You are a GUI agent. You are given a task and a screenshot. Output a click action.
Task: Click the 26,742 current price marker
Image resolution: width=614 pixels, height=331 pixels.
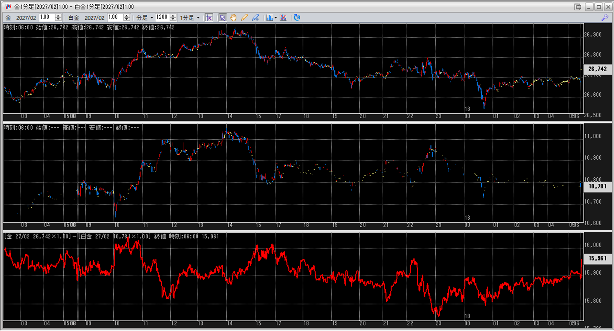point(597,69)
